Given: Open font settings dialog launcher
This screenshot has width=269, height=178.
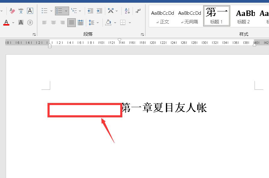Looking at the screenshot, I should [x=34, y=35].
